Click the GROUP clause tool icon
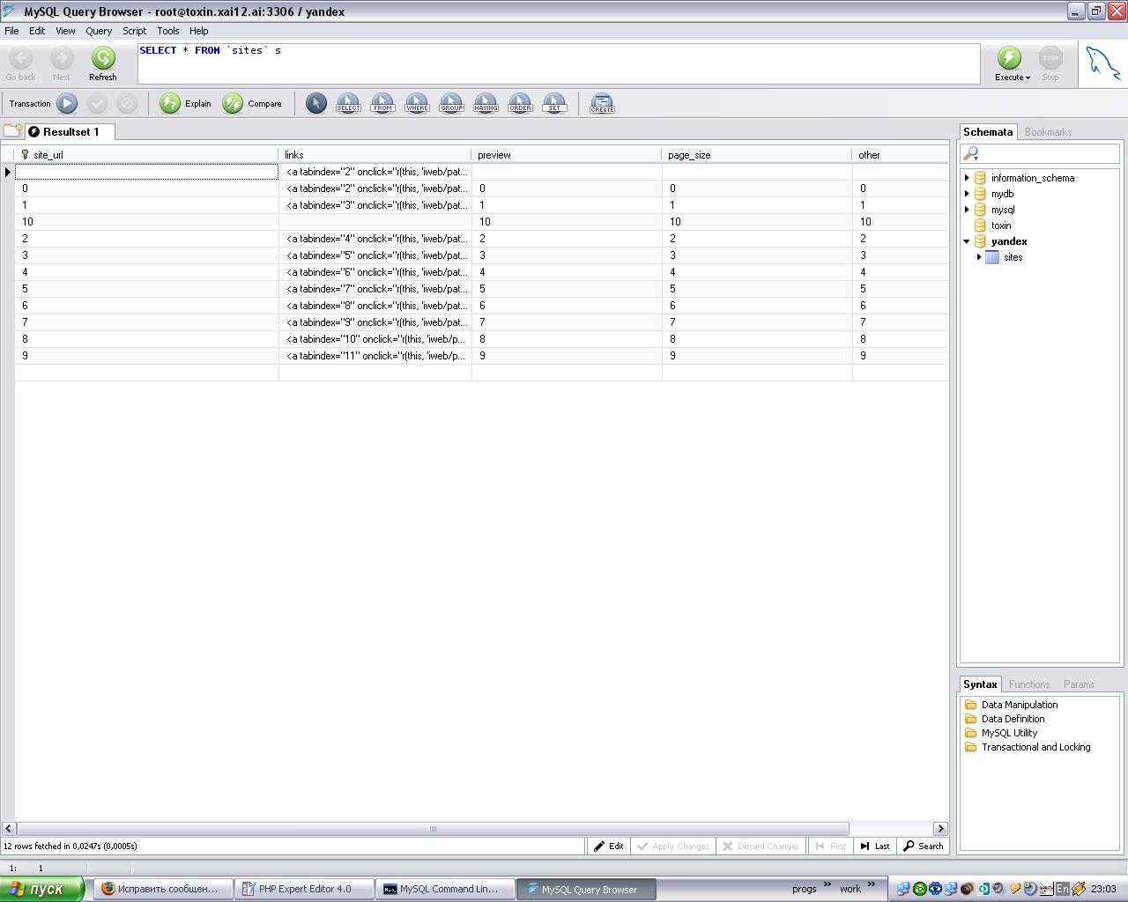The height and width of the screenshot is (902, 1128). [x=451, y=104]
